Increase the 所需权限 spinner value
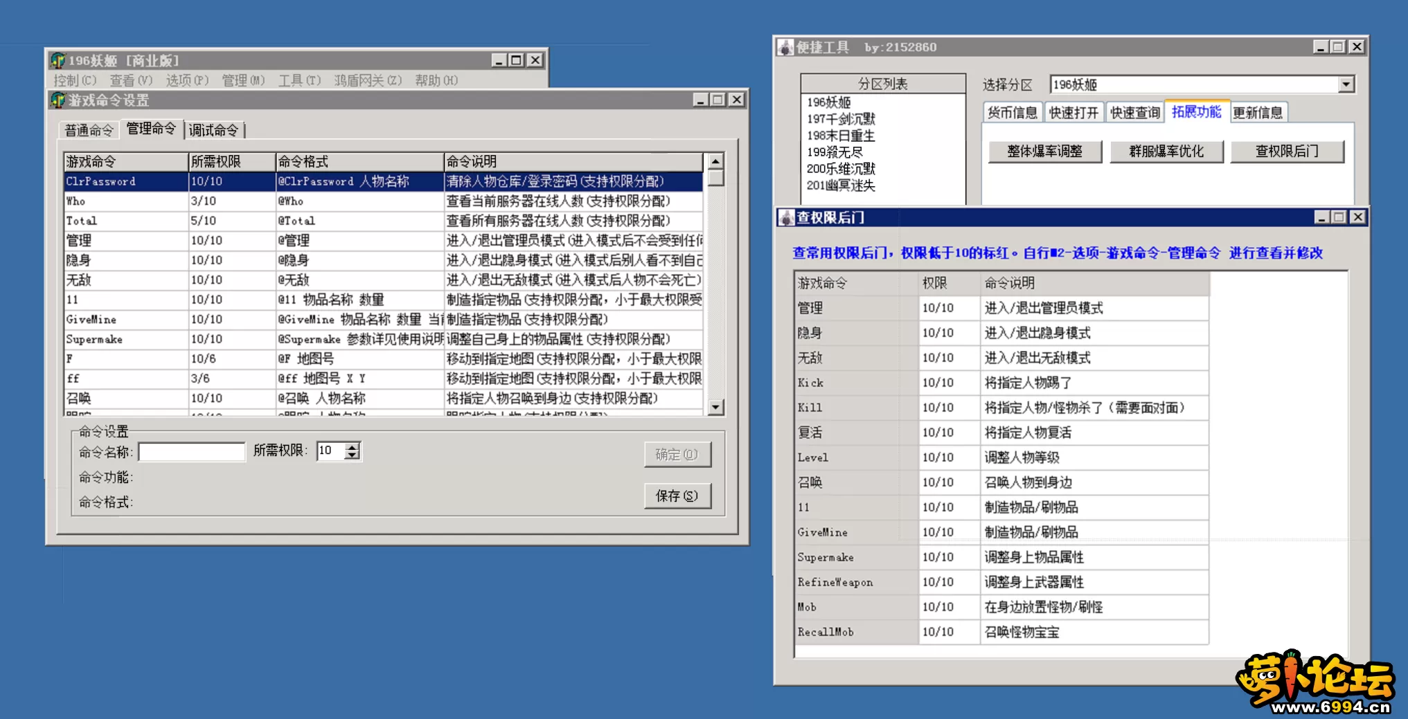 (353, 447)
